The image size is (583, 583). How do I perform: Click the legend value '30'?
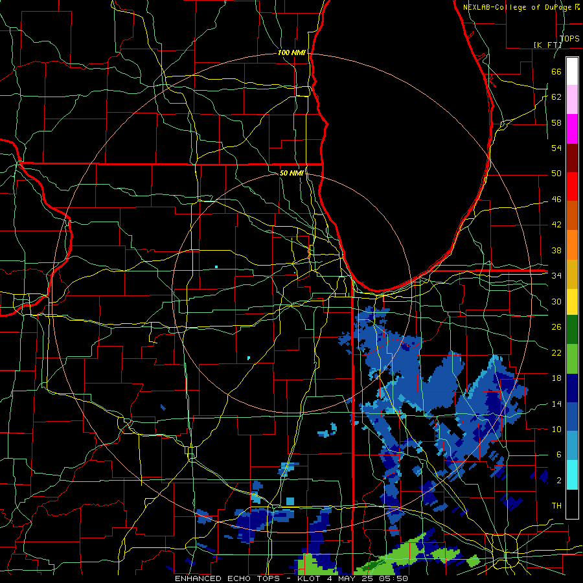click(x=556, y=301)
